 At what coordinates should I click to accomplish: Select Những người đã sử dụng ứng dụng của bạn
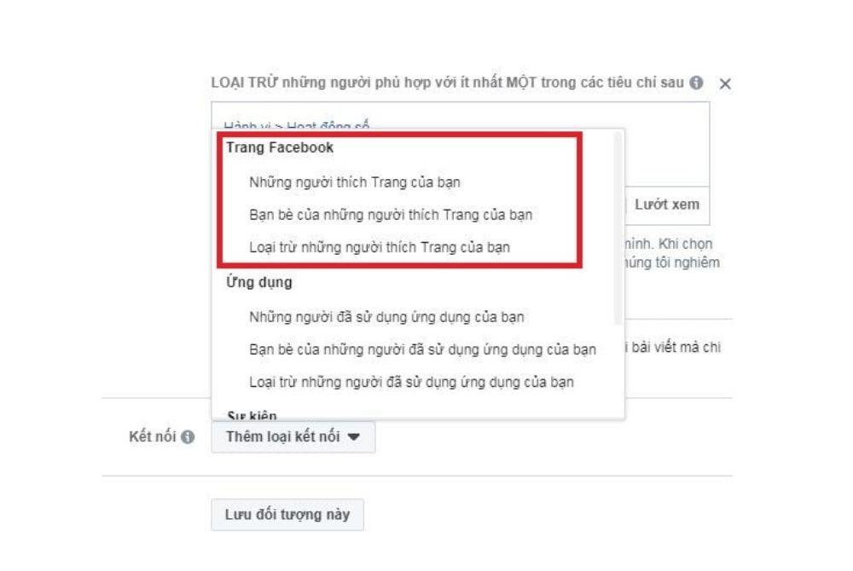[386, 317]
